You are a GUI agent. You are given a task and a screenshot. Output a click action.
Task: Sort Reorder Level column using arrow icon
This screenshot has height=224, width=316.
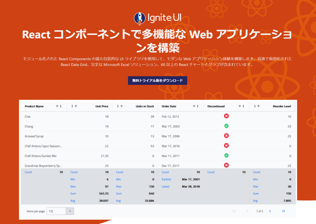(259, 106)
